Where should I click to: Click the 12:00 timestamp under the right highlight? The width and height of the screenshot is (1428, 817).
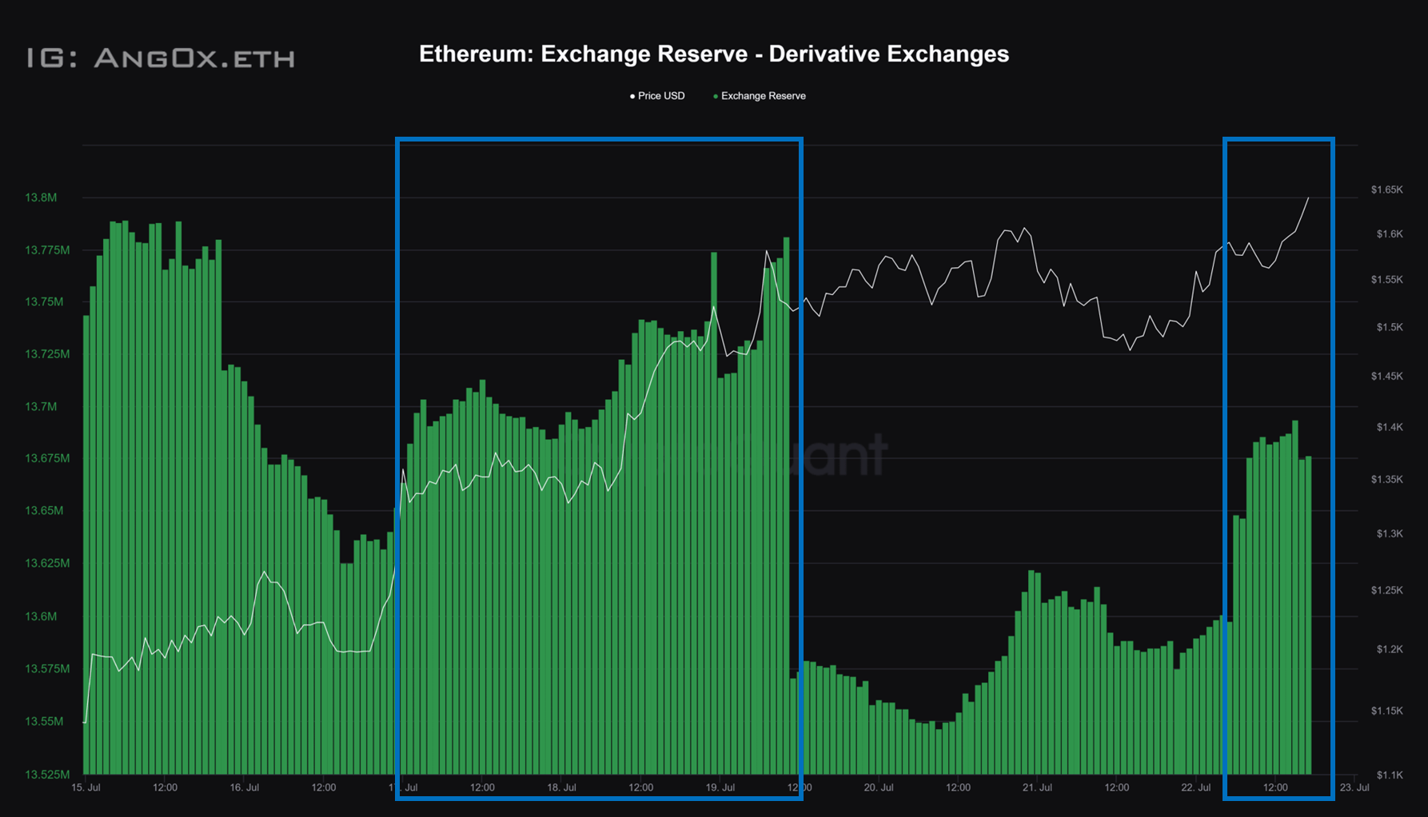(x=1275, y=787)
